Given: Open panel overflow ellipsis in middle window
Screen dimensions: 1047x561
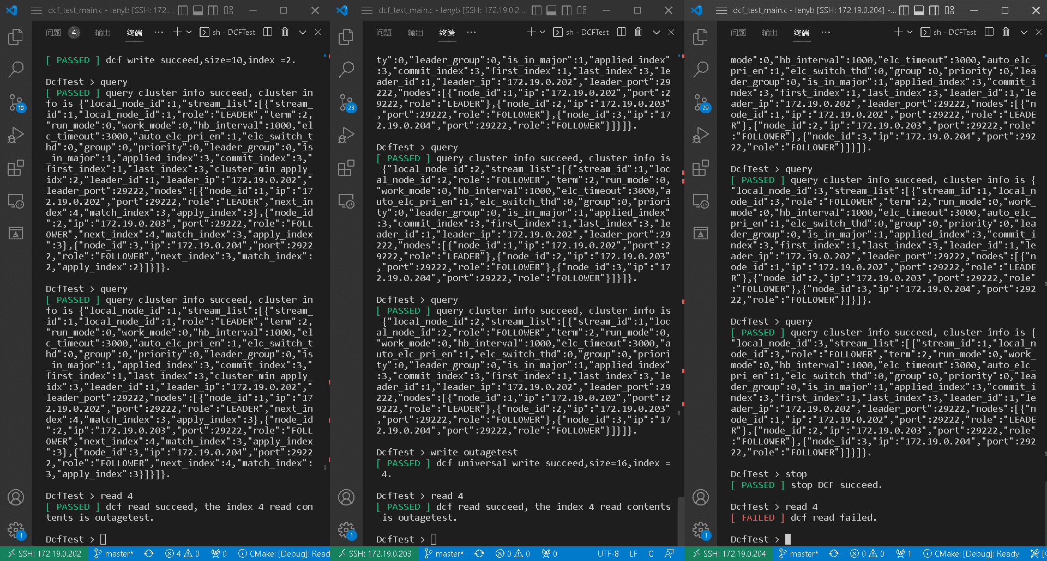Looking at the screenshot, I should coord(471,32).
